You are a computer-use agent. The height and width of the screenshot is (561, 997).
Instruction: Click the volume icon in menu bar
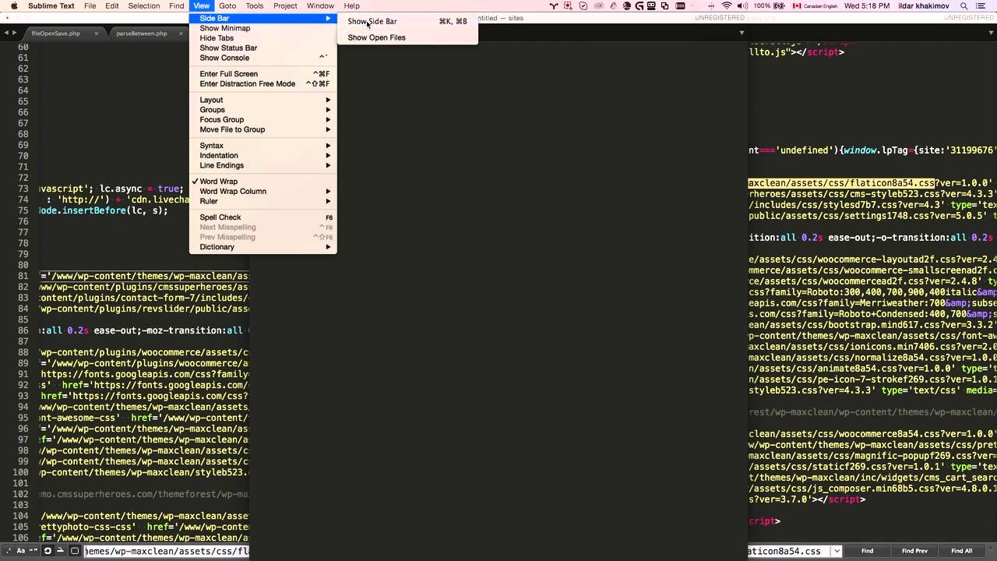pos(742,5)
